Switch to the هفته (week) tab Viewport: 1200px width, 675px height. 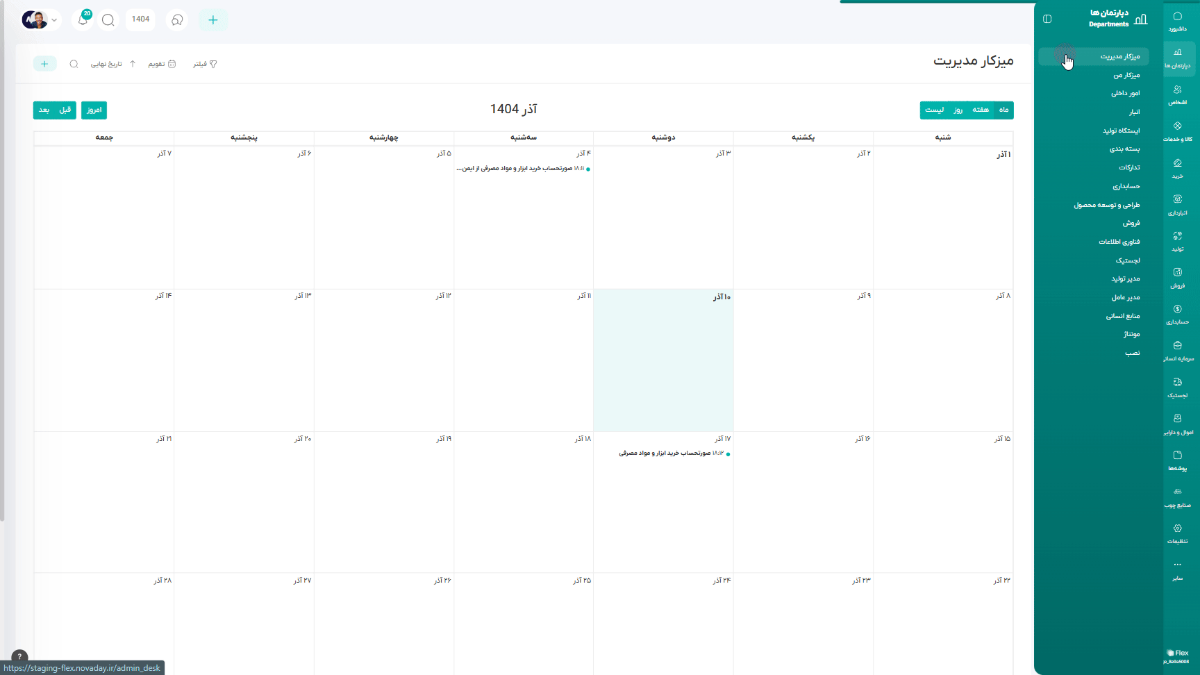pyautogui.click(x=981, y=110)
